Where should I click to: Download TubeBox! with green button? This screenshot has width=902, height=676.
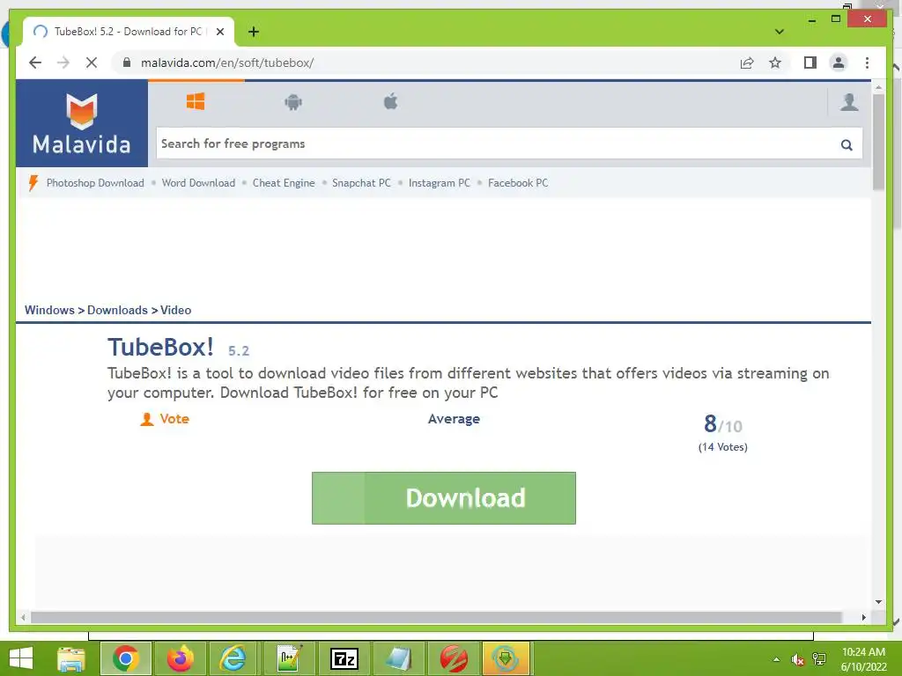(x=444, y=498)
